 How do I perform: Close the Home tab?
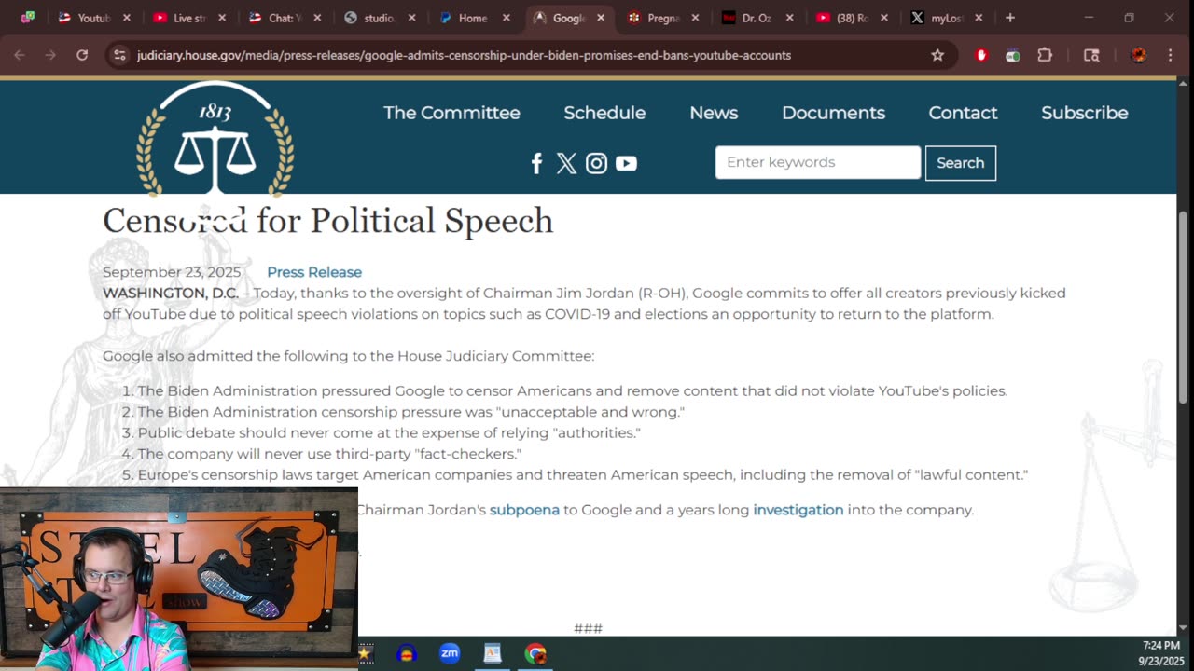coord(507,18)
